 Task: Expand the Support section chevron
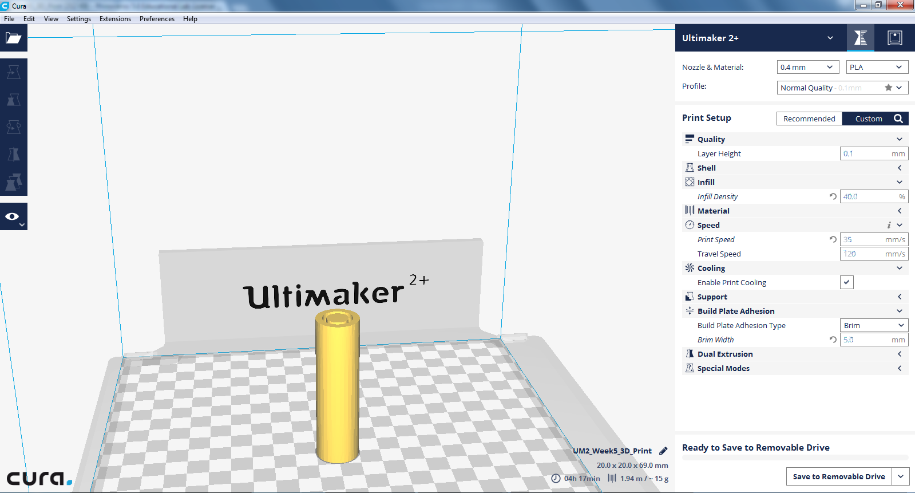900,297
